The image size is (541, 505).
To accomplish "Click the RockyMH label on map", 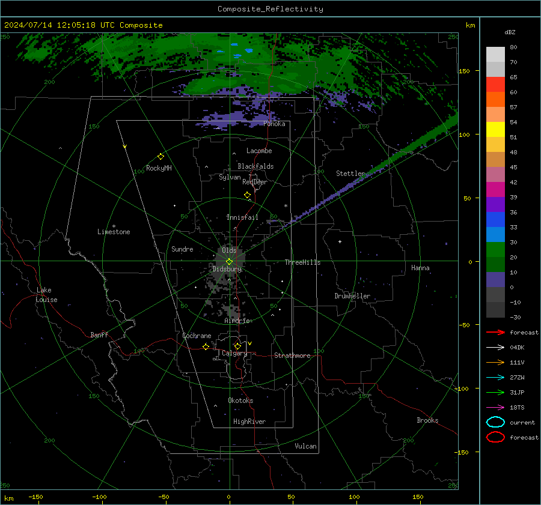I will click(x=159, y=168).
